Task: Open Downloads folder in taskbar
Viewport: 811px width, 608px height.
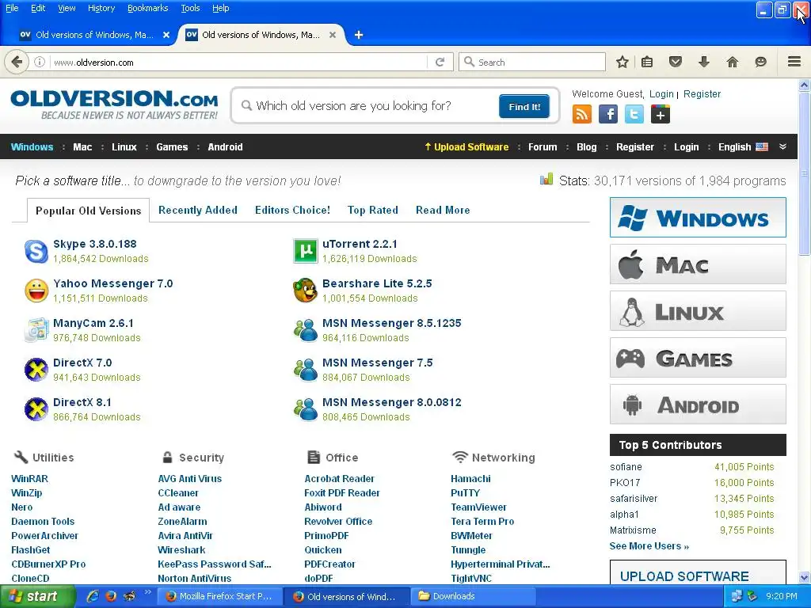Action: (473, 597)
